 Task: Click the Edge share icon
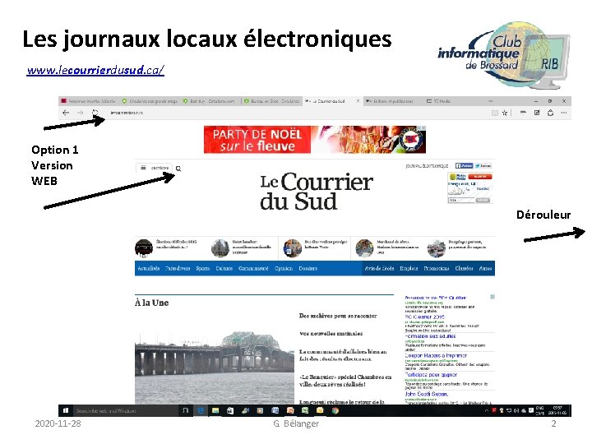(550, 113)
